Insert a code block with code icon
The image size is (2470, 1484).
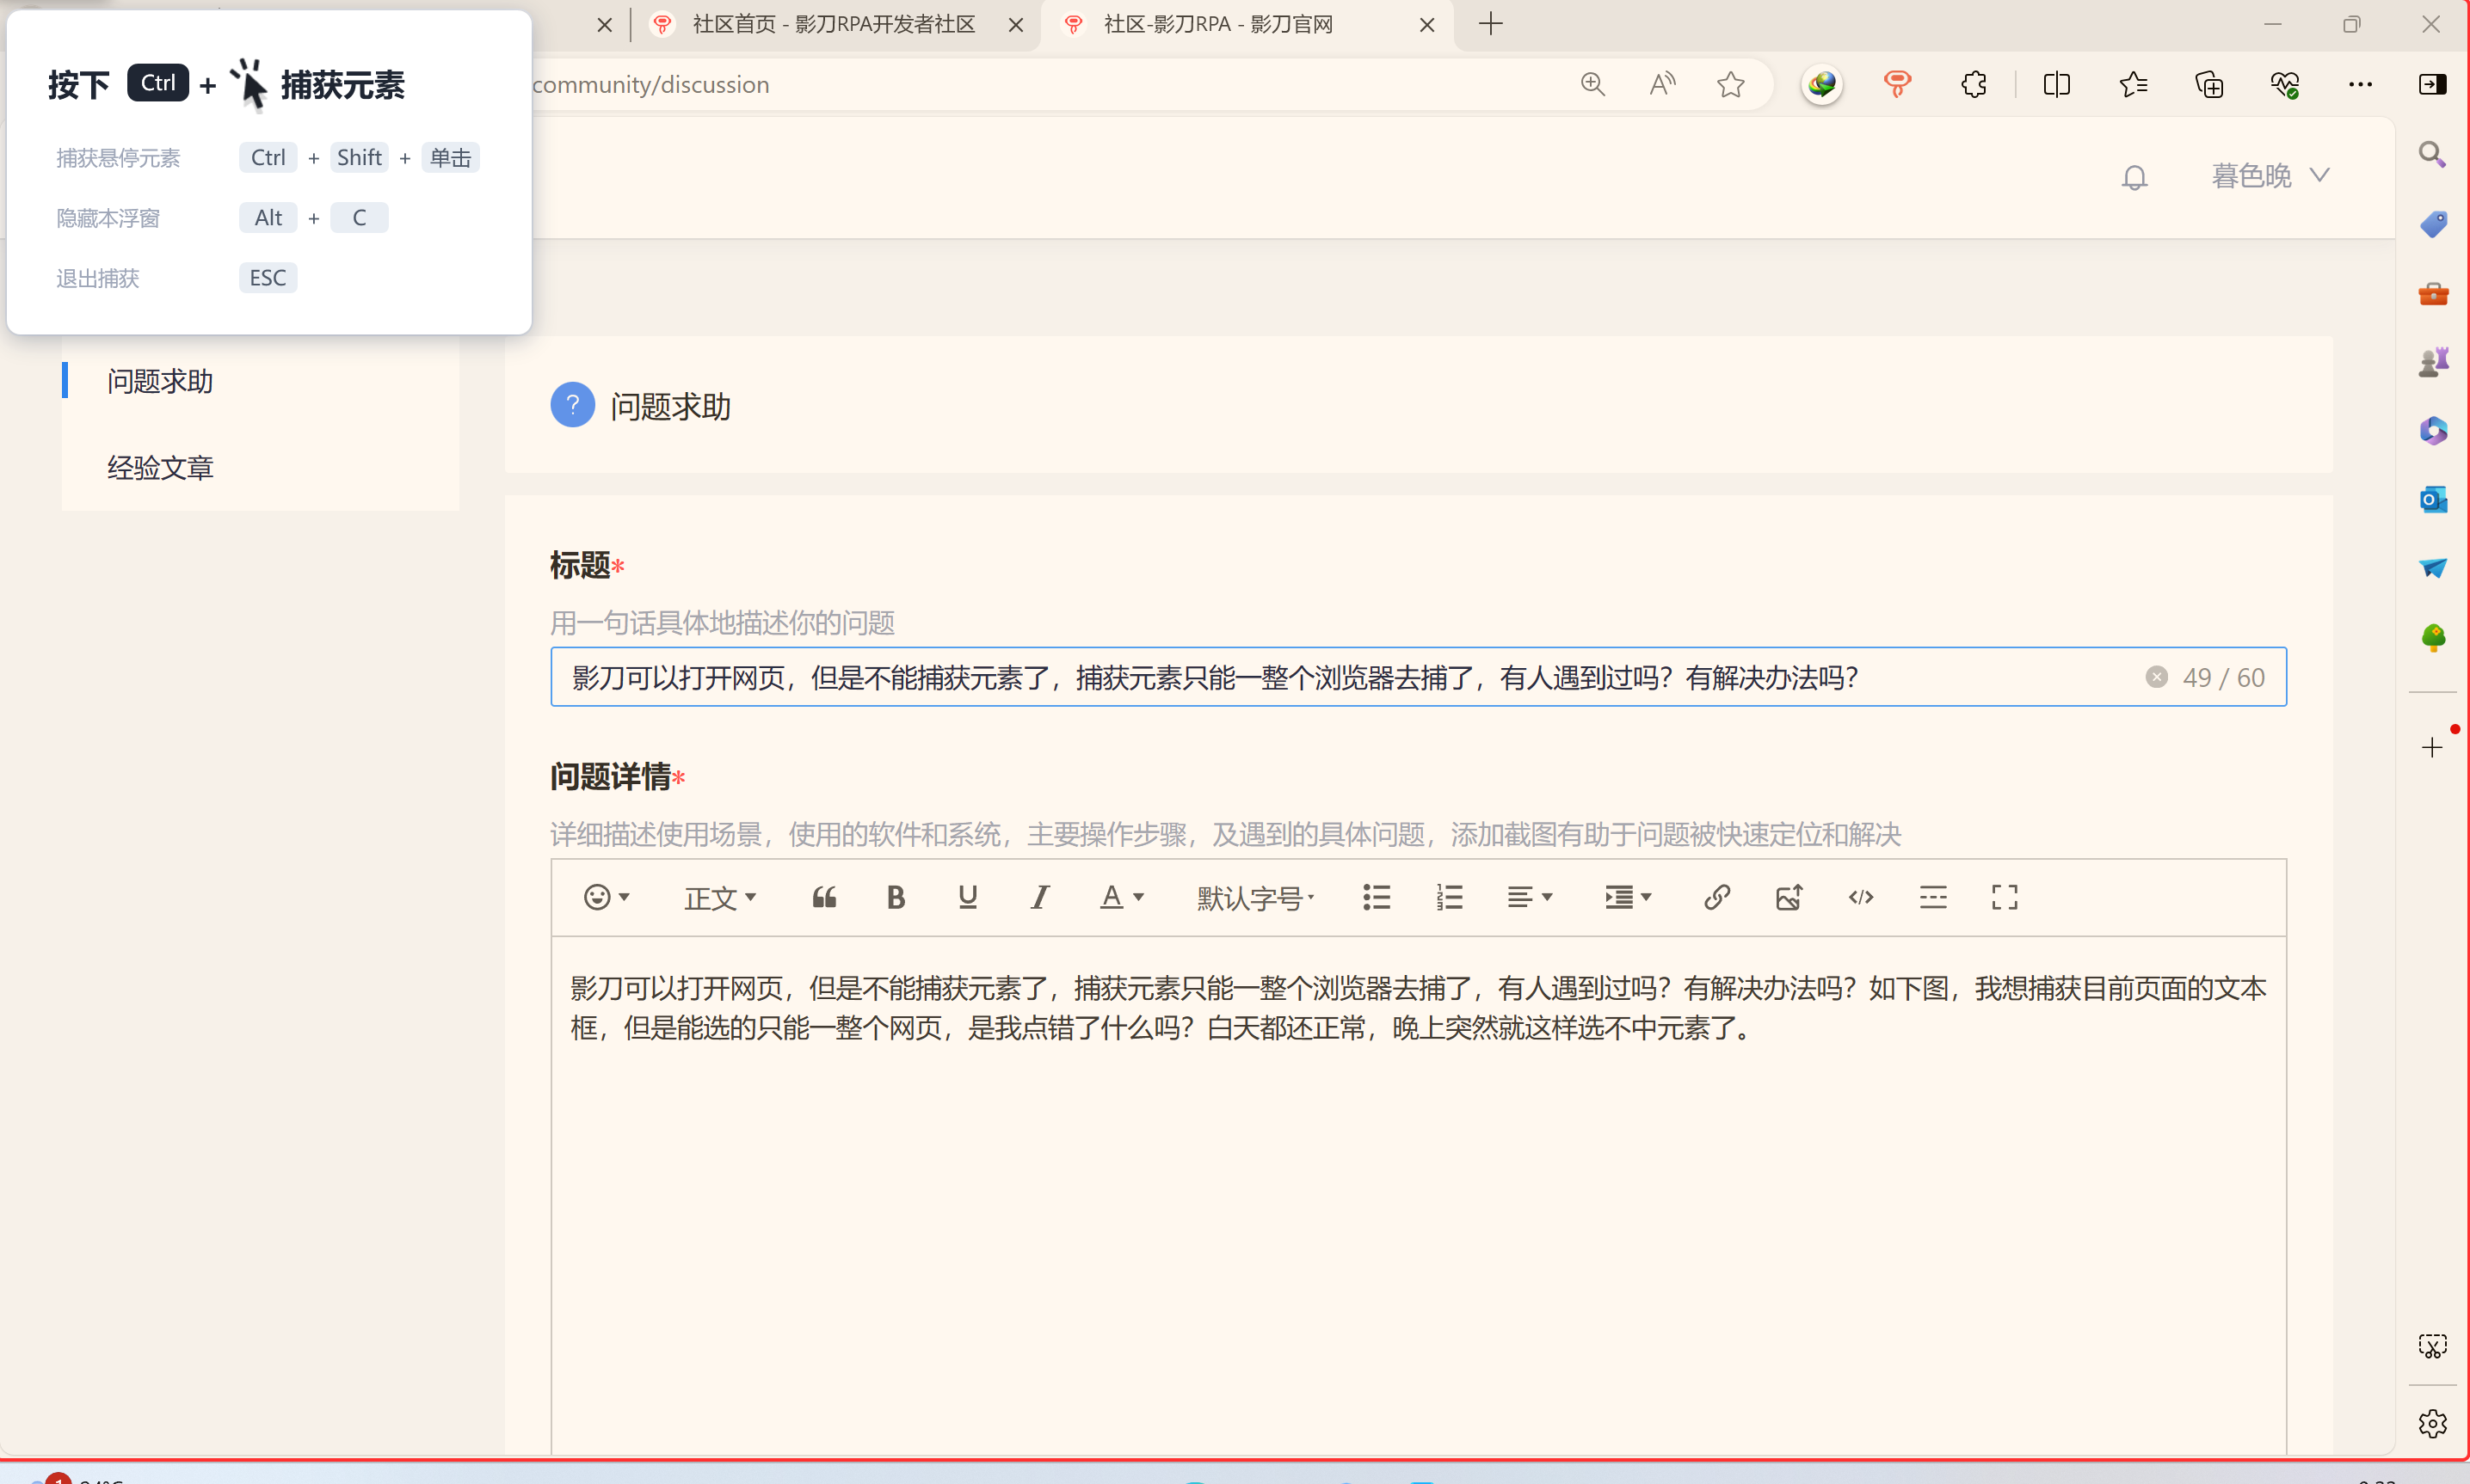1861,897
